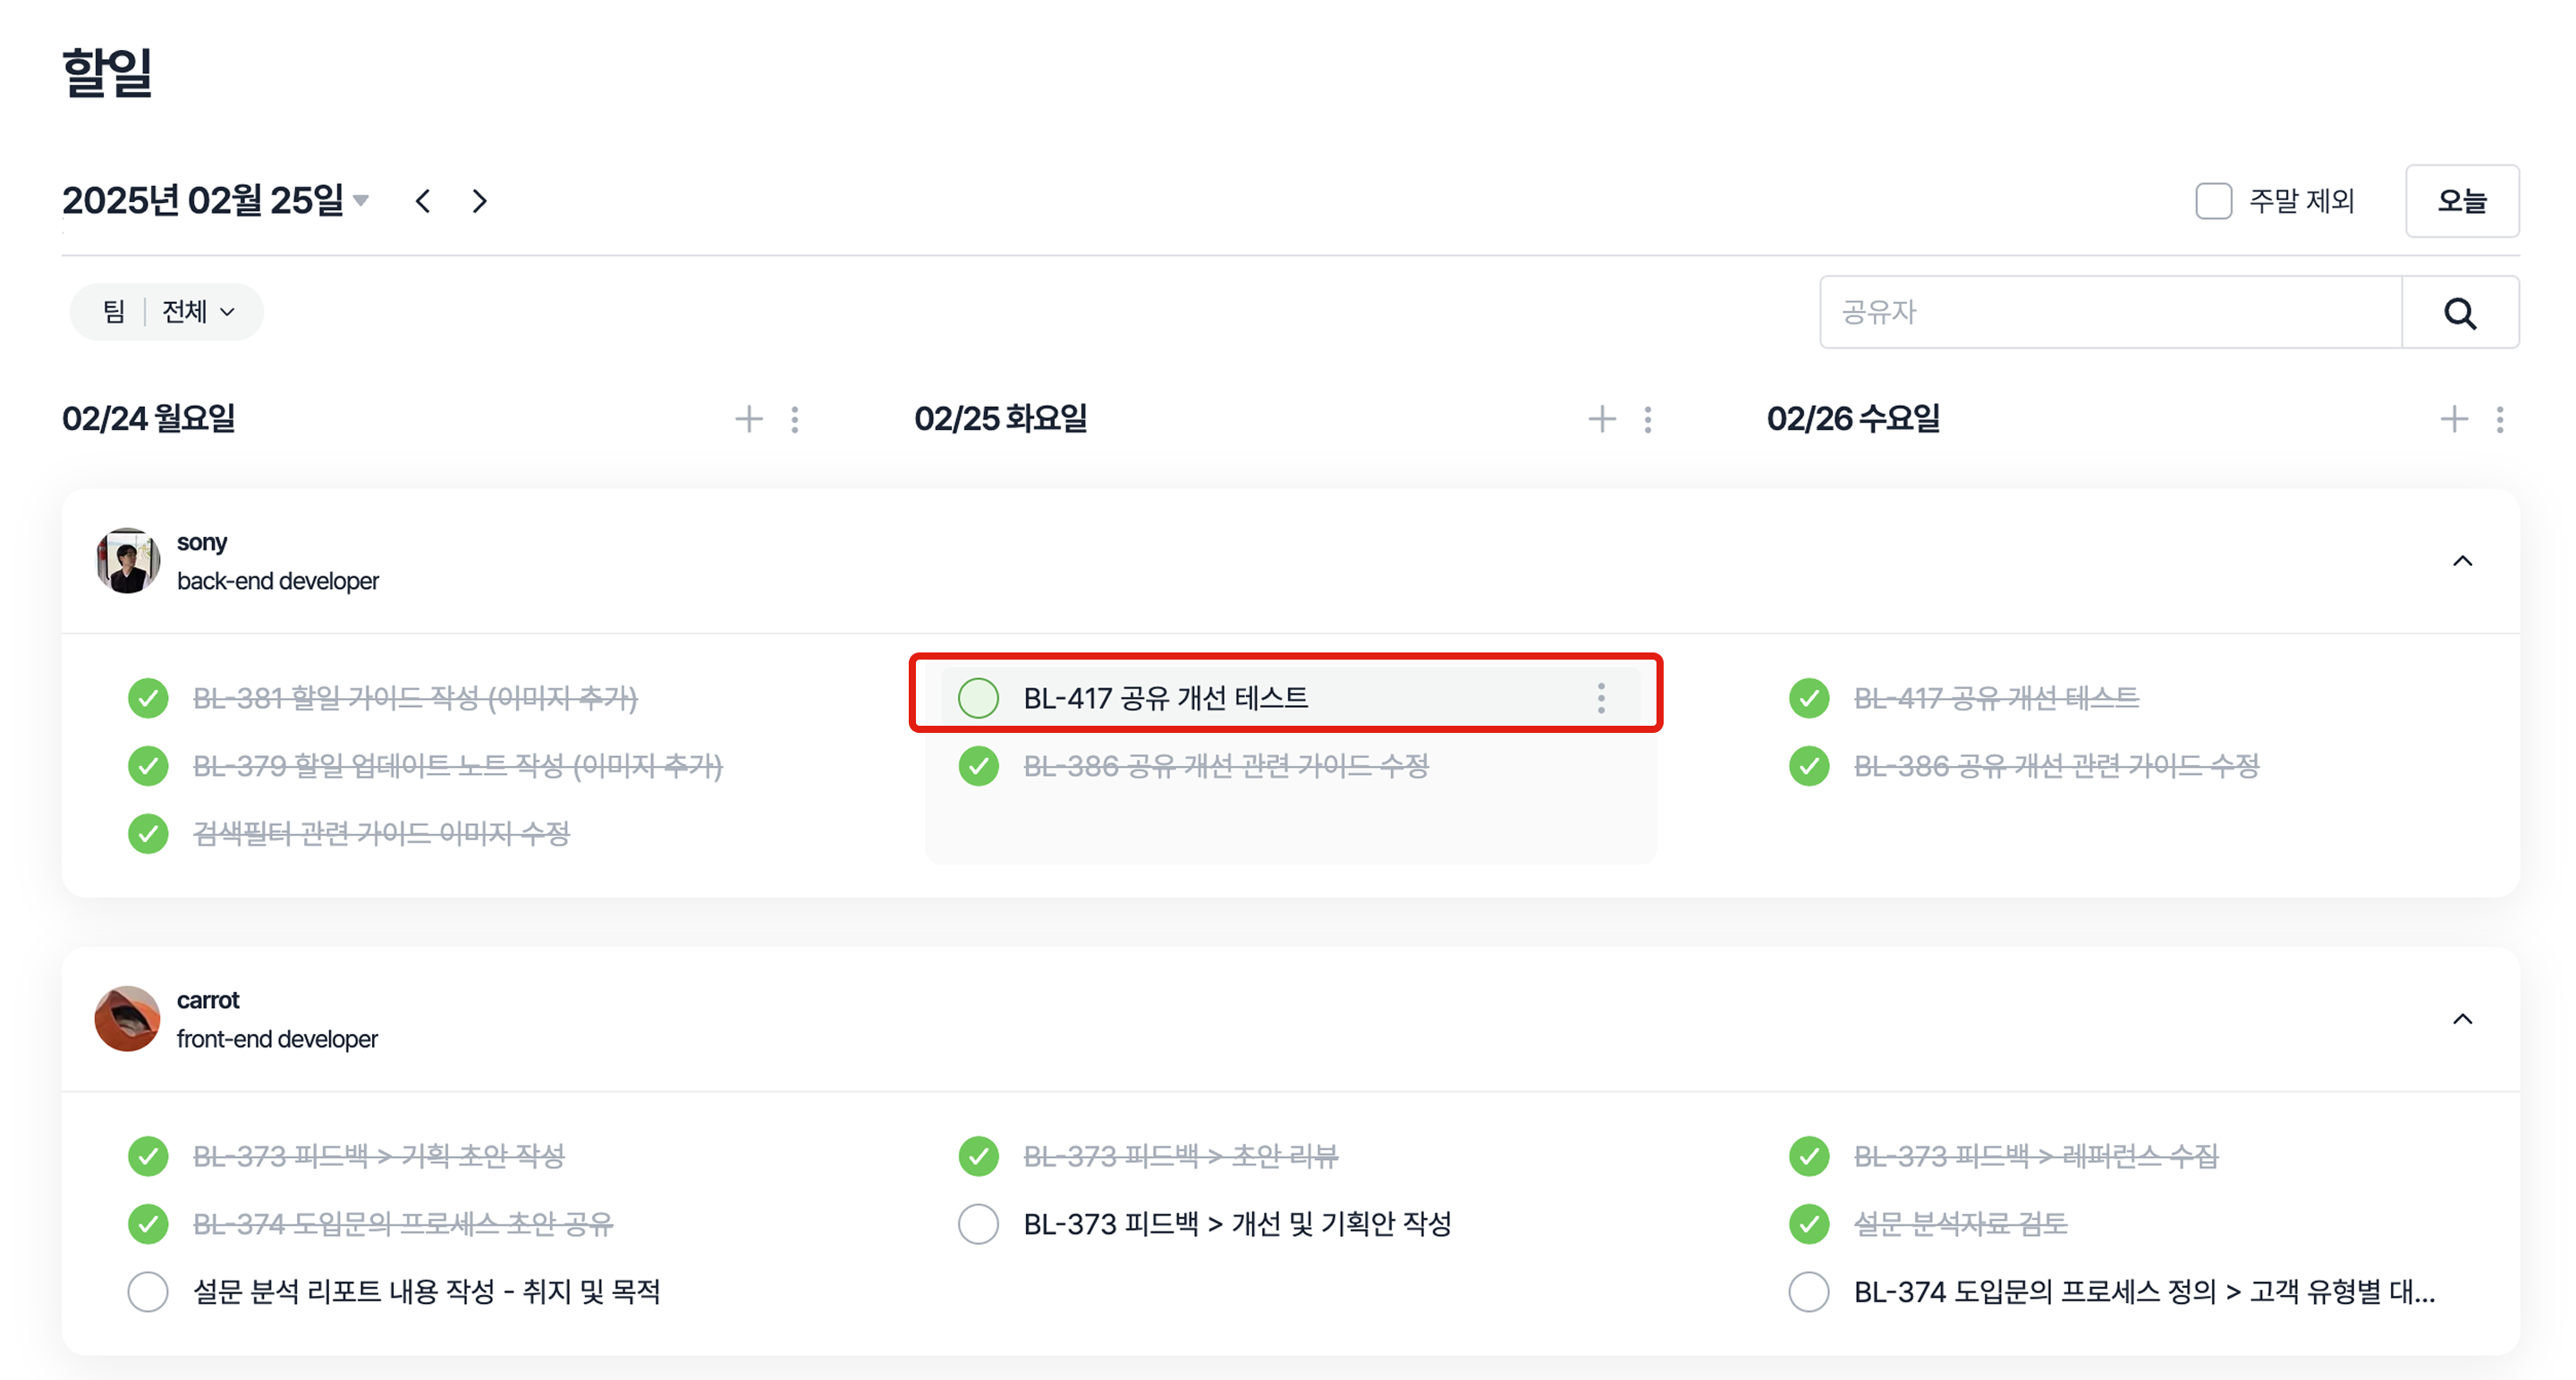Enable the 주말 제외 checkbox

(2213, 201)
